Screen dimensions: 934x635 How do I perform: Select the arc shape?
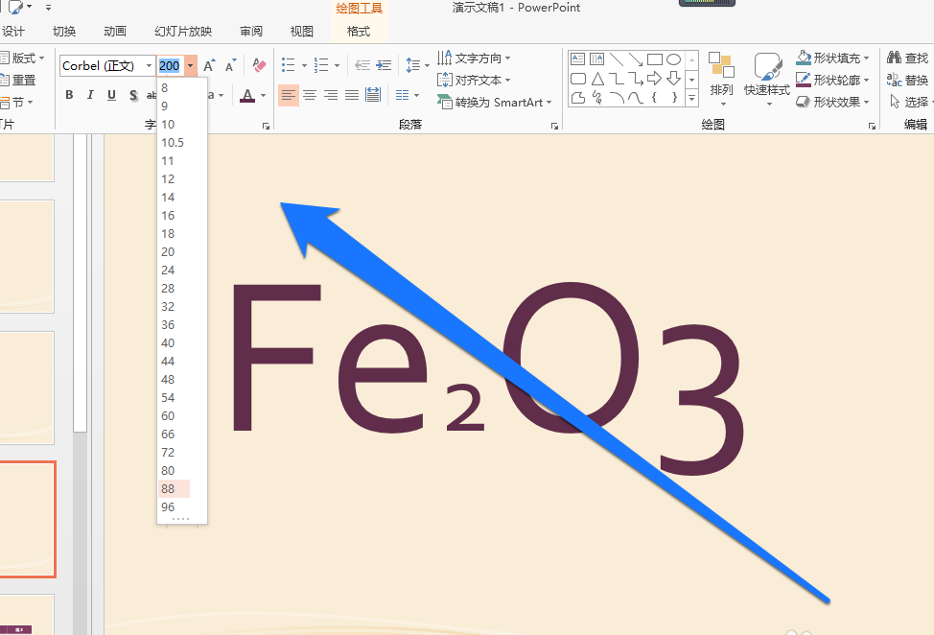tap(617, 97)
